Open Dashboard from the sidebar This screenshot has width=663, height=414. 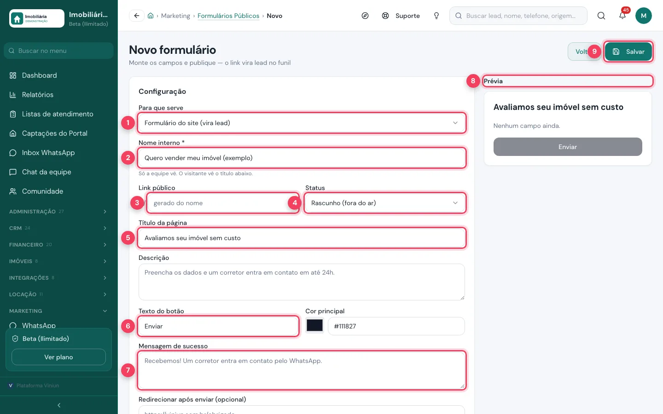[58, 75]
